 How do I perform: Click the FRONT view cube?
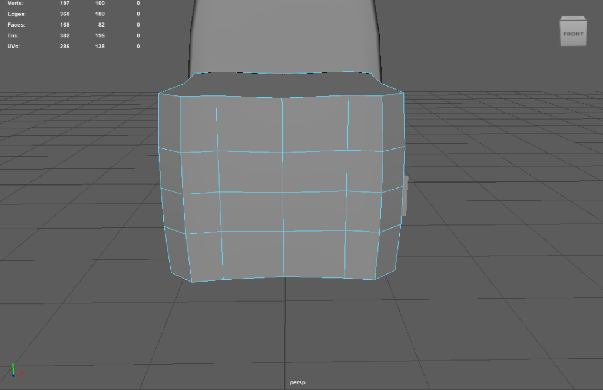click(572, 33)
